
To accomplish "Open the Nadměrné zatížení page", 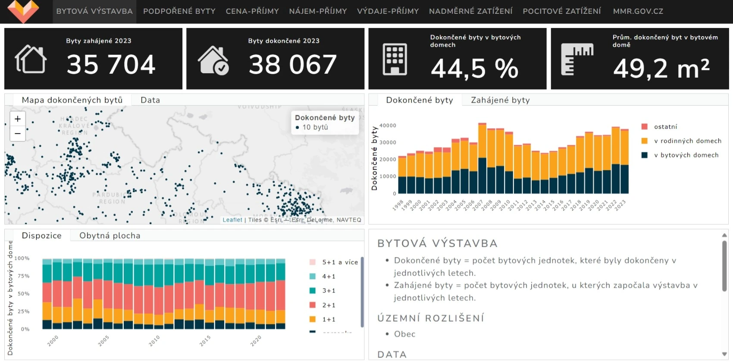I will point(470,11).
